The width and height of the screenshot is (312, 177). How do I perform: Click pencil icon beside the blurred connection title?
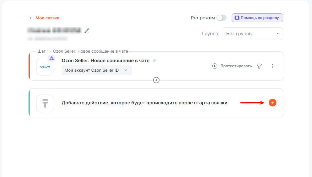(x=87, y=30)
